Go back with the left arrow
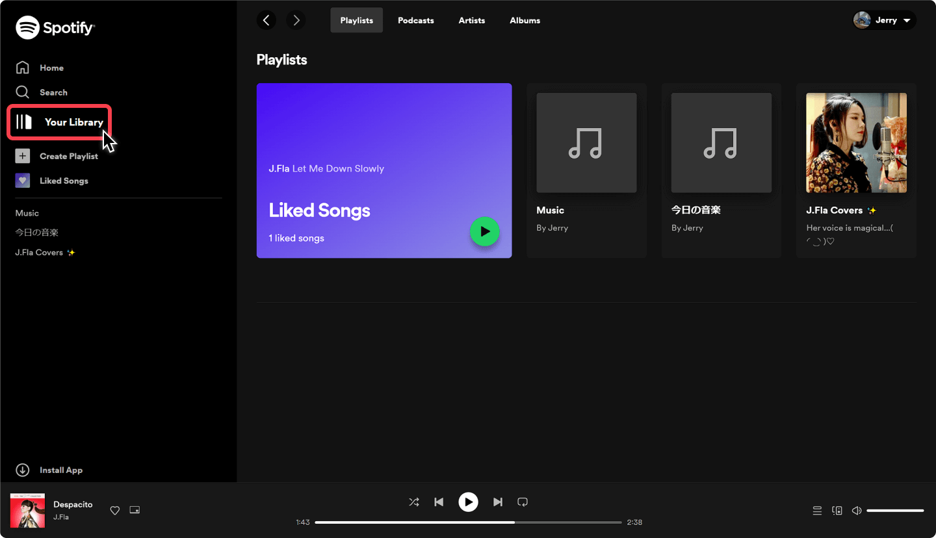Image resolution: width=936 pixels, height=538 pixels. tap(266, 20)
